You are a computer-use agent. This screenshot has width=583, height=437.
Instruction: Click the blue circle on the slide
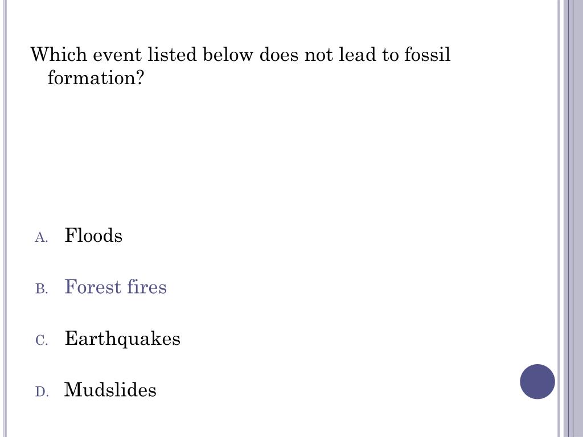point(537,381)
